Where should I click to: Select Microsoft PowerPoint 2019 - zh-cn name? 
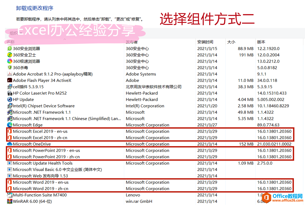pyautogui.click(x=46, y=157)
